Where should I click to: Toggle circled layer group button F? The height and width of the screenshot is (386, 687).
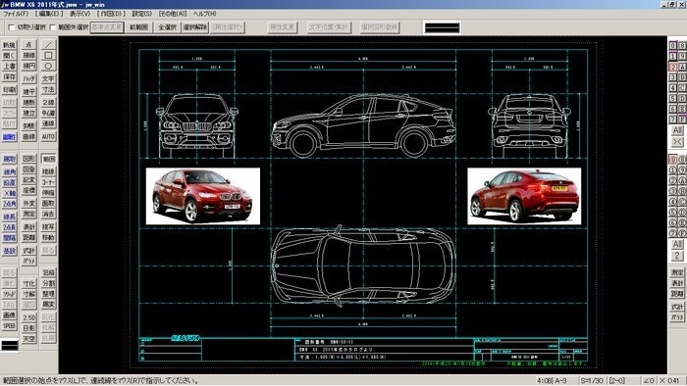(682, 233)
